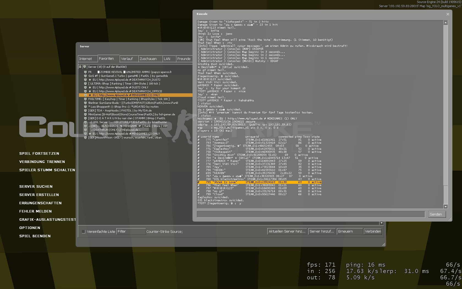Click console row '794 tEKEN-'
This screenshot has width=462, height=289.
point(259,170)
